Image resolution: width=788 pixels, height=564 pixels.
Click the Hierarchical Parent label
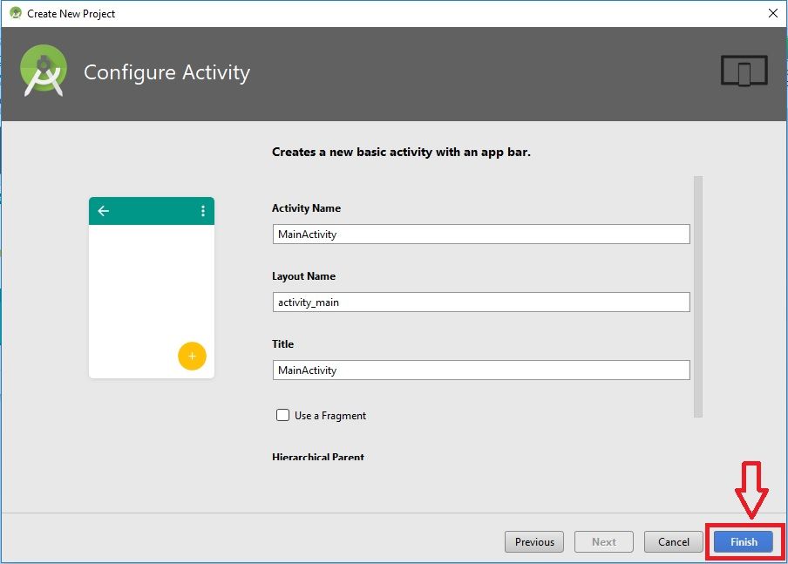pyautogui.click(x=318, y=457)
